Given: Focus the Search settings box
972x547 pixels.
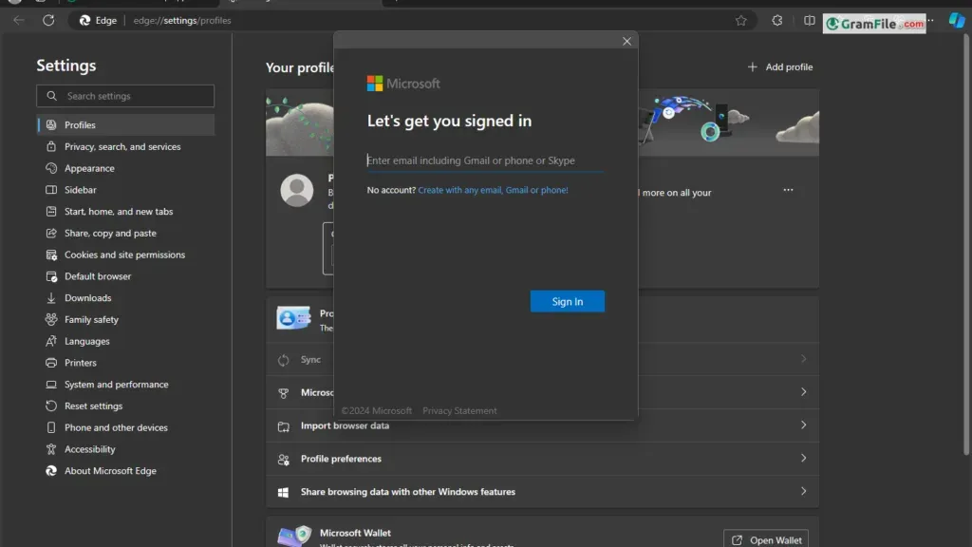Looking at the screenshot, I should click(x=126, y=96).
